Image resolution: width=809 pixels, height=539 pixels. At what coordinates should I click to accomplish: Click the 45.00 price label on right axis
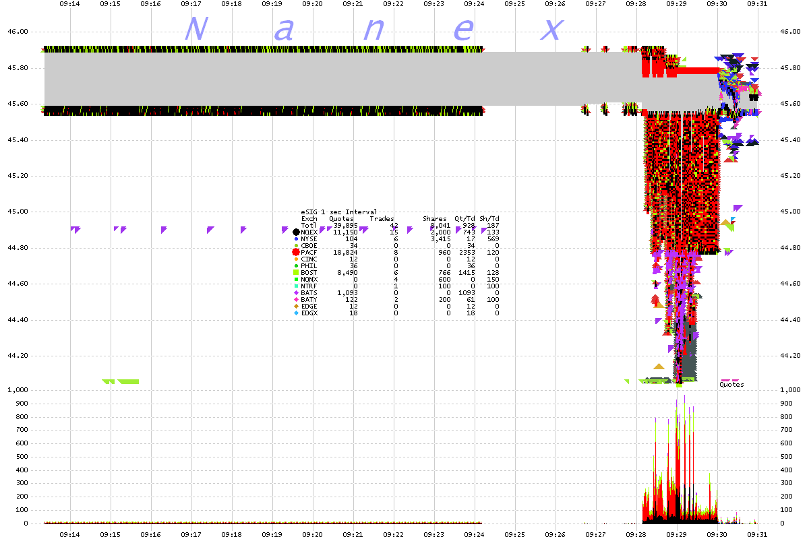[790, 212]
